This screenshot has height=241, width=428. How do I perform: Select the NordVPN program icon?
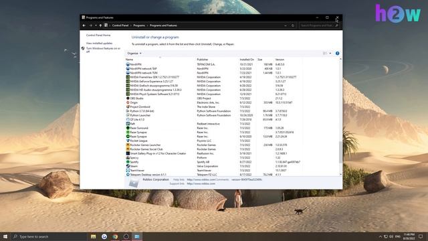tap(128, 64)
